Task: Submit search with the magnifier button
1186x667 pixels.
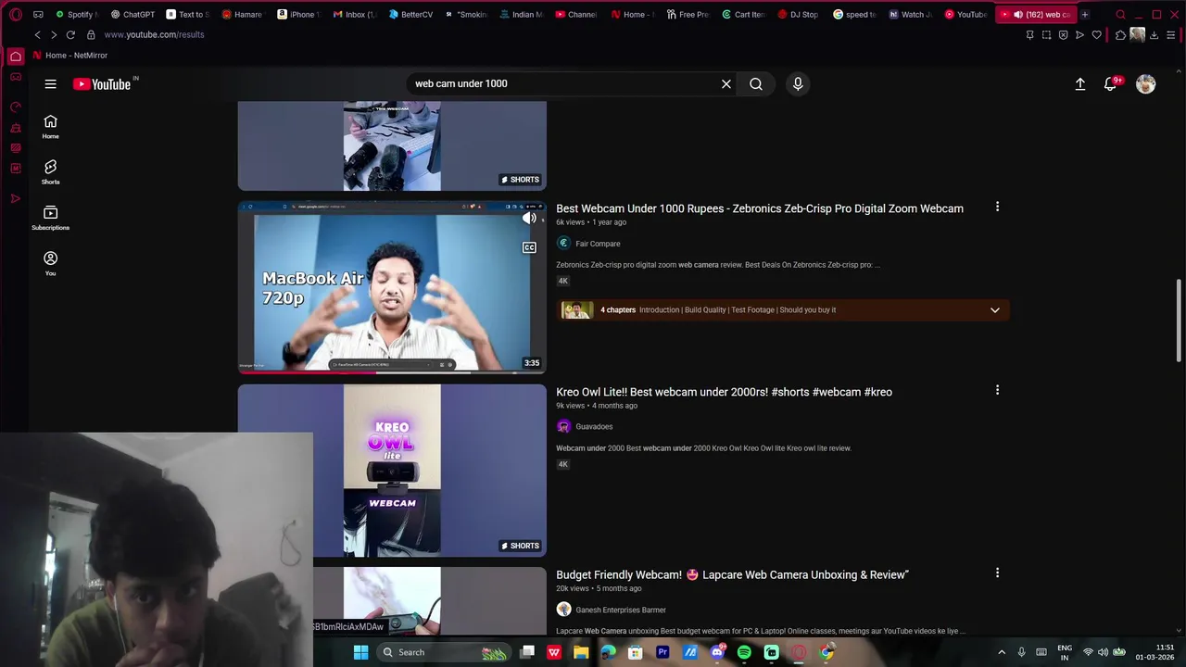Action: tap(756, 83)
